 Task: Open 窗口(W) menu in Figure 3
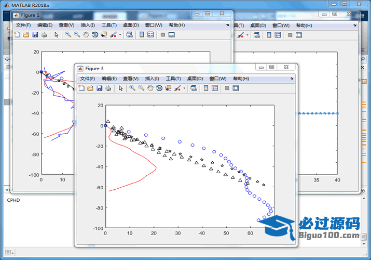[x=218, y=79]
